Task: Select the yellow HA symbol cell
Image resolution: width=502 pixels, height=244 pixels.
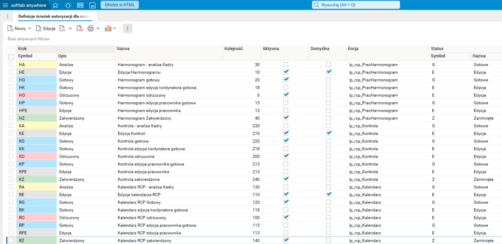Action: click(36, 65)
